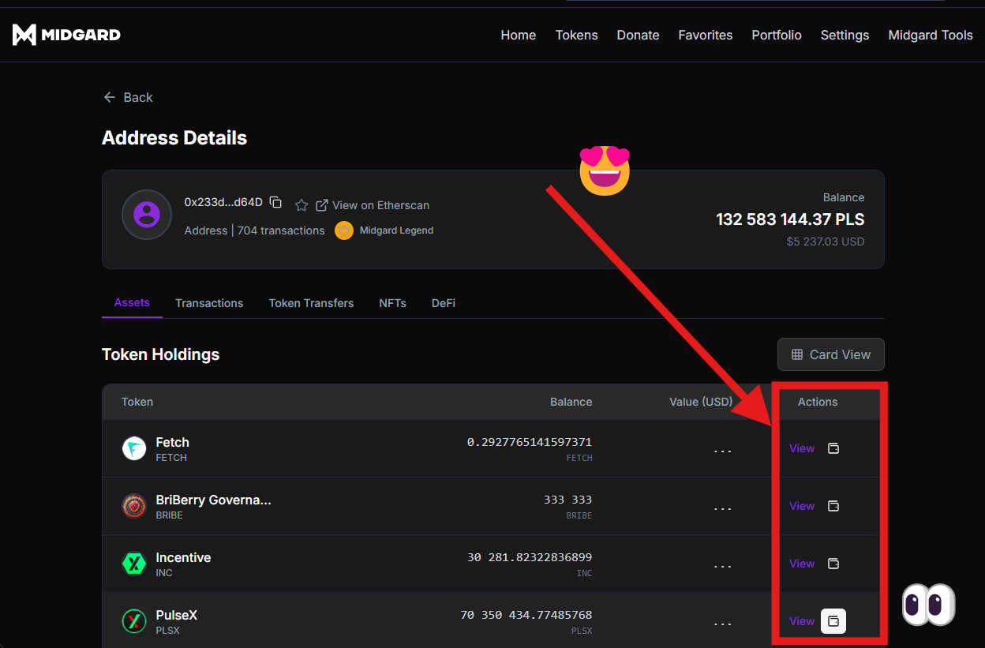Screen dimensions: 985x648
Task: Click the PulseX token name
Action: [x=177, y=615]
